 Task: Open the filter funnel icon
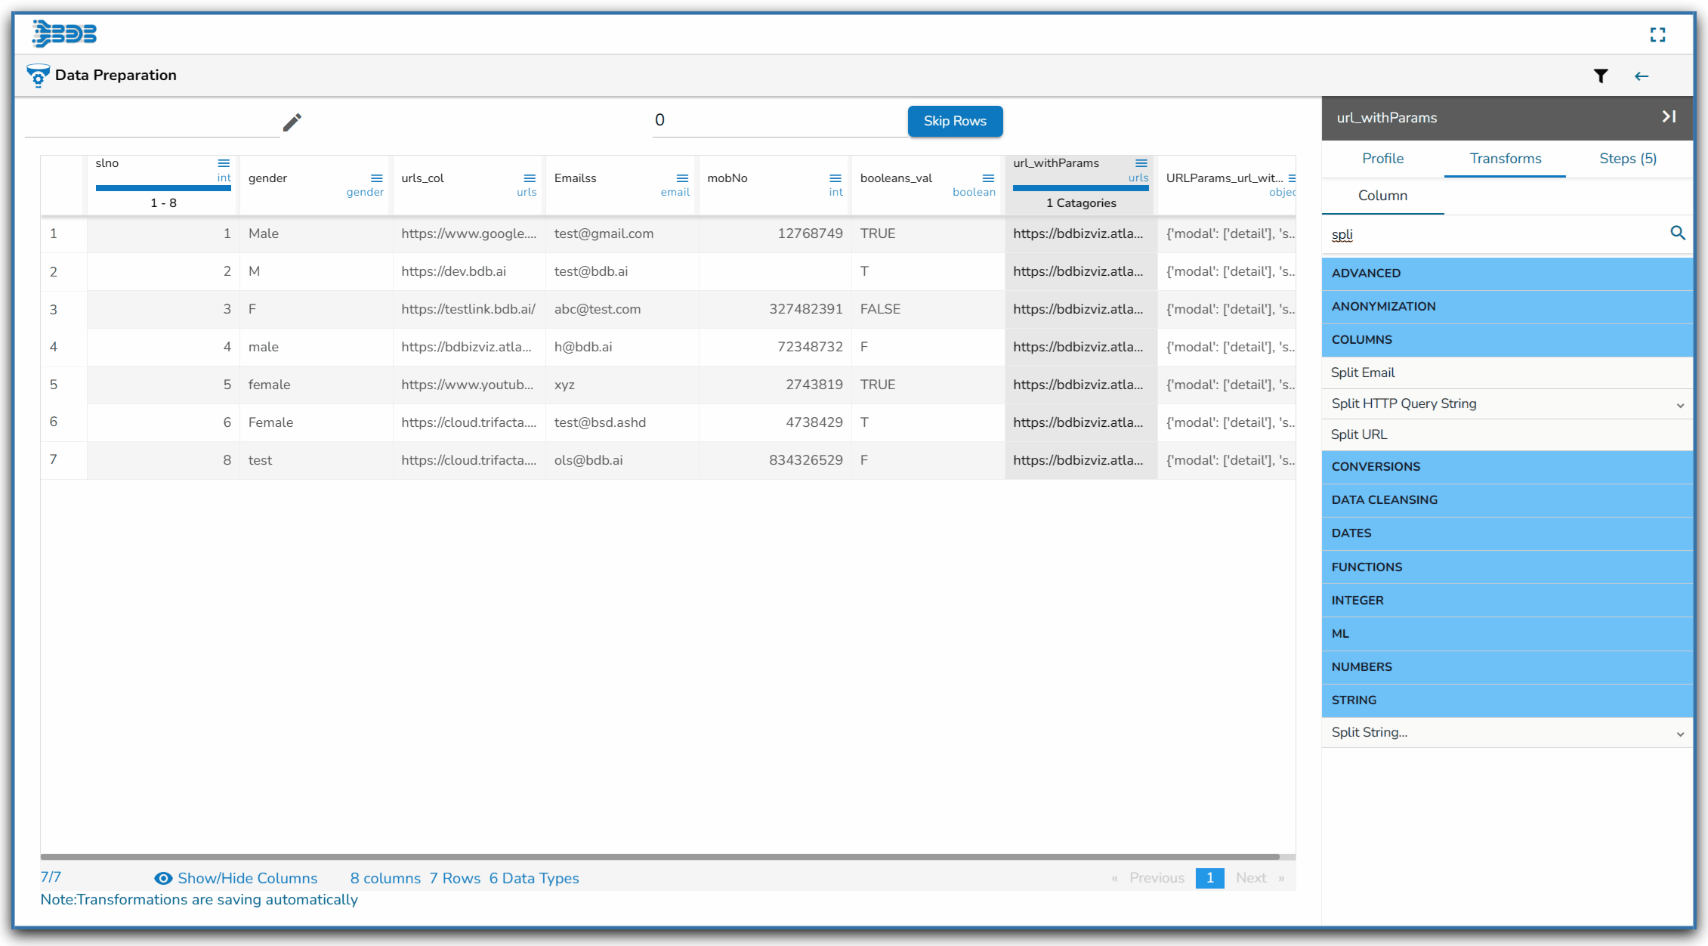(x=1600, y=76)
